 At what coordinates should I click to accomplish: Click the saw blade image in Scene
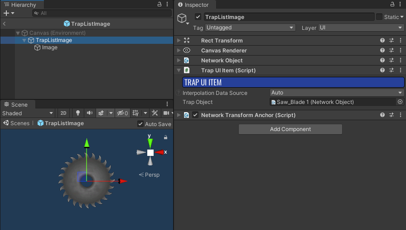(x=87, y=181)
